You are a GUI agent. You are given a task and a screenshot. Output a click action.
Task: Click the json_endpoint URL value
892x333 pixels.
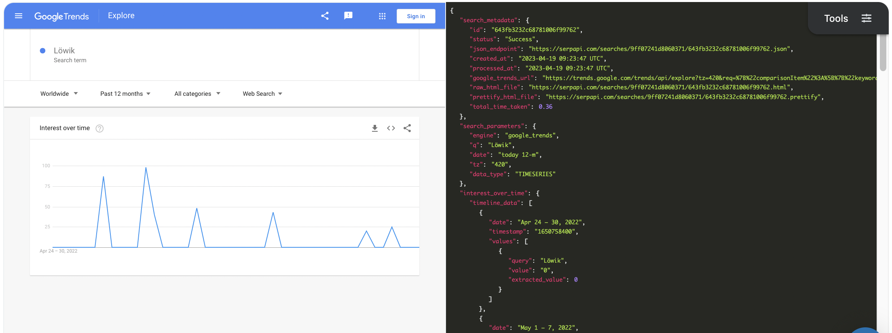tap(659, 49)
